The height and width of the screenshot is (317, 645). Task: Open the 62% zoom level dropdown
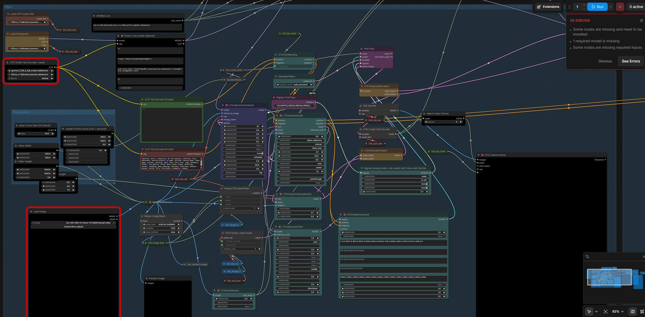[618, 312]
